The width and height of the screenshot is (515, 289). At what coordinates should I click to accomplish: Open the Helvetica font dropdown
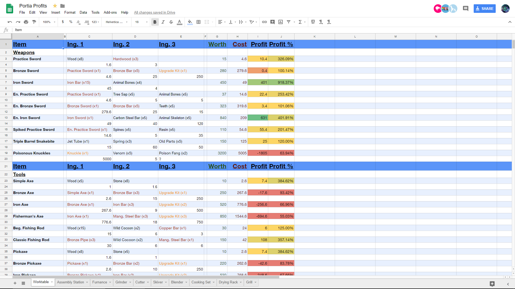[116, 22]
